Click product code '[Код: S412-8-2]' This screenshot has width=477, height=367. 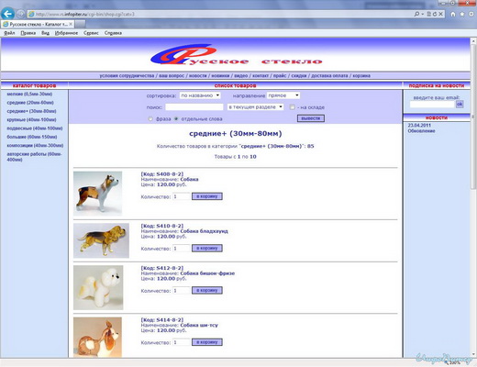pos(162,268)
